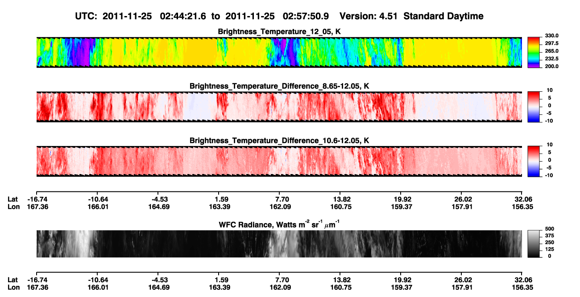Click 'Standard Daytime' in the header
This screenshot has height=297, width=580.
click(x=443, y=16)
